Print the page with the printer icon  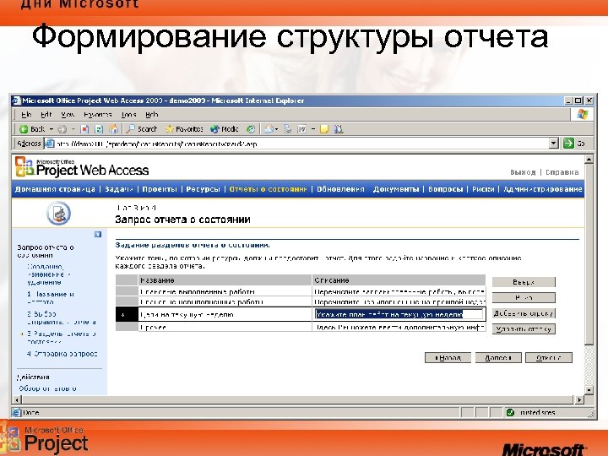(287, 129)
